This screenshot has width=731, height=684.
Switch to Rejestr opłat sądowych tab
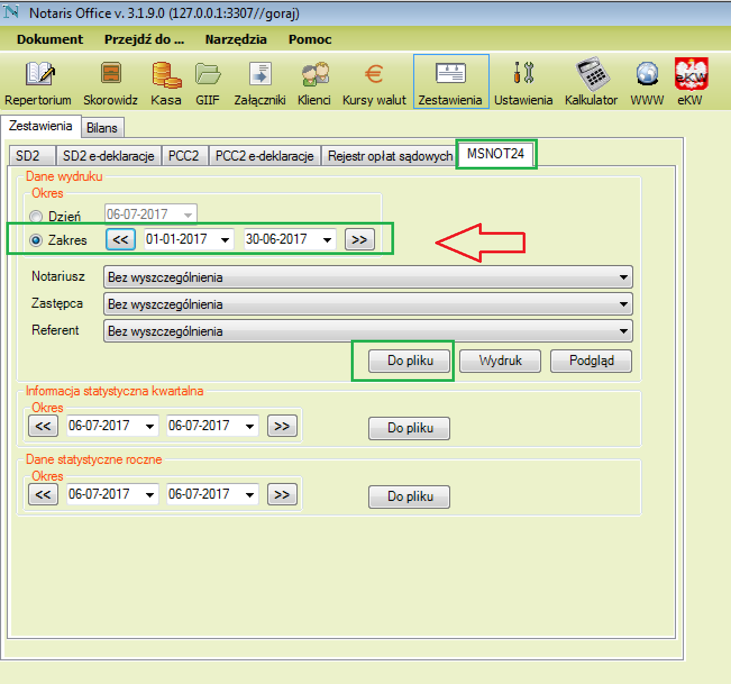point(390,156)
